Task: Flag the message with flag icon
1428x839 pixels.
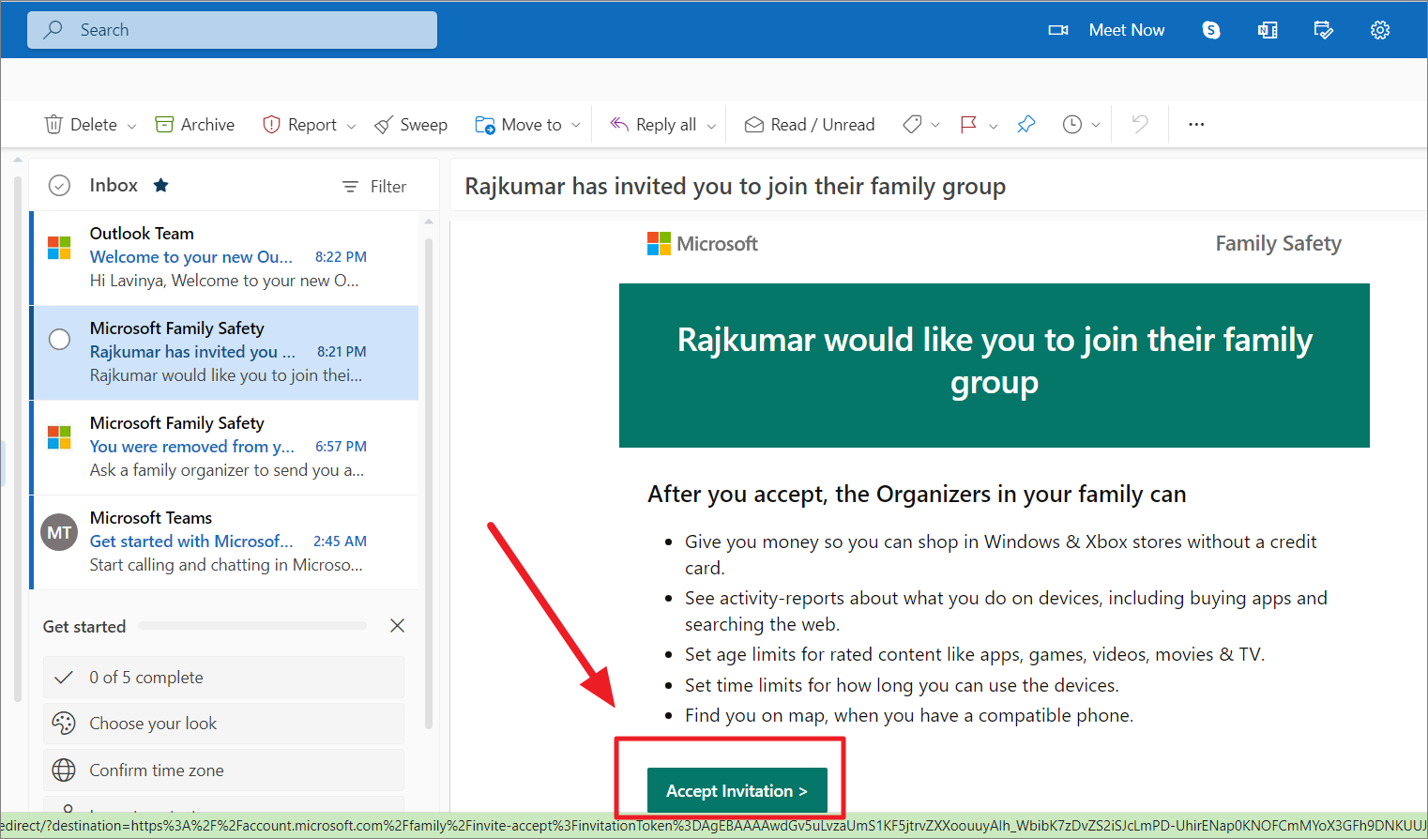Action: [969, 125]
